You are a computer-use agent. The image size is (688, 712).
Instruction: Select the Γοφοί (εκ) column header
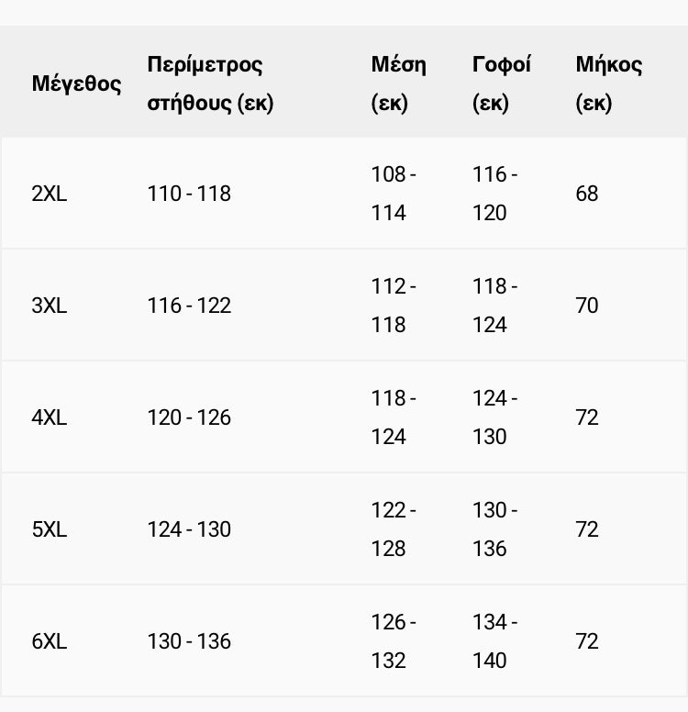pyautogui.click(x=502, y=83)
